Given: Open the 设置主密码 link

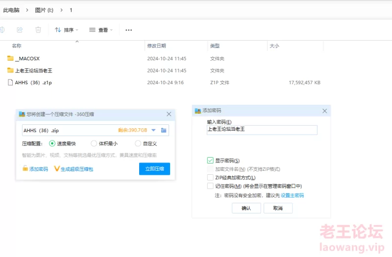Looking at the screenshot, I should pos(292,195).
